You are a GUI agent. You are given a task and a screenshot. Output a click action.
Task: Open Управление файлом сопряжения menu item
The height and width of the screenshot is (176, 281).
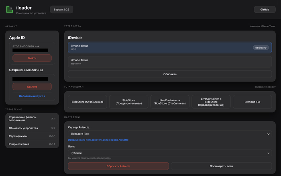click(32, 119)
